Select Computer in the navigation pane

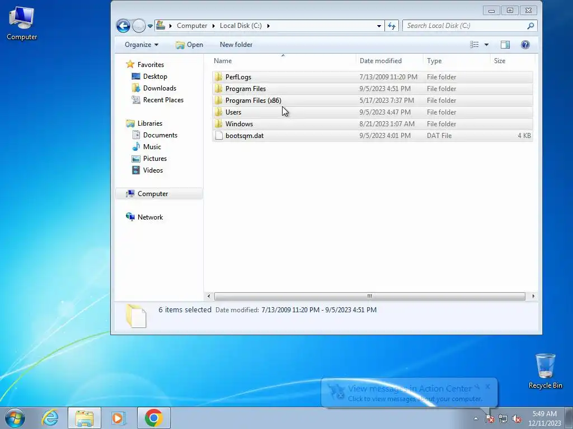pos(158,194)
